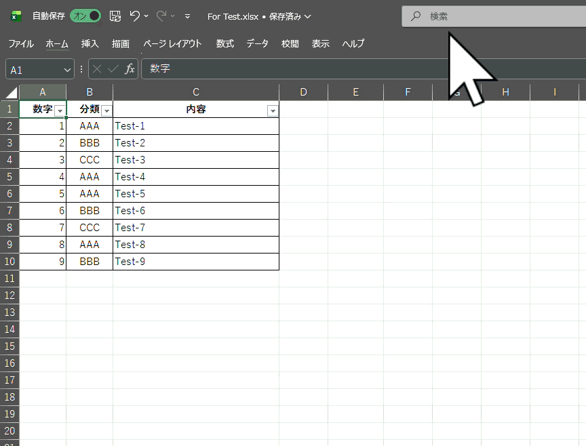This screenshot has width=586, height=446.
Task: Select the ホーム (Home) ribbon tab
Action: pyautogui.click(x=57, y=43)
